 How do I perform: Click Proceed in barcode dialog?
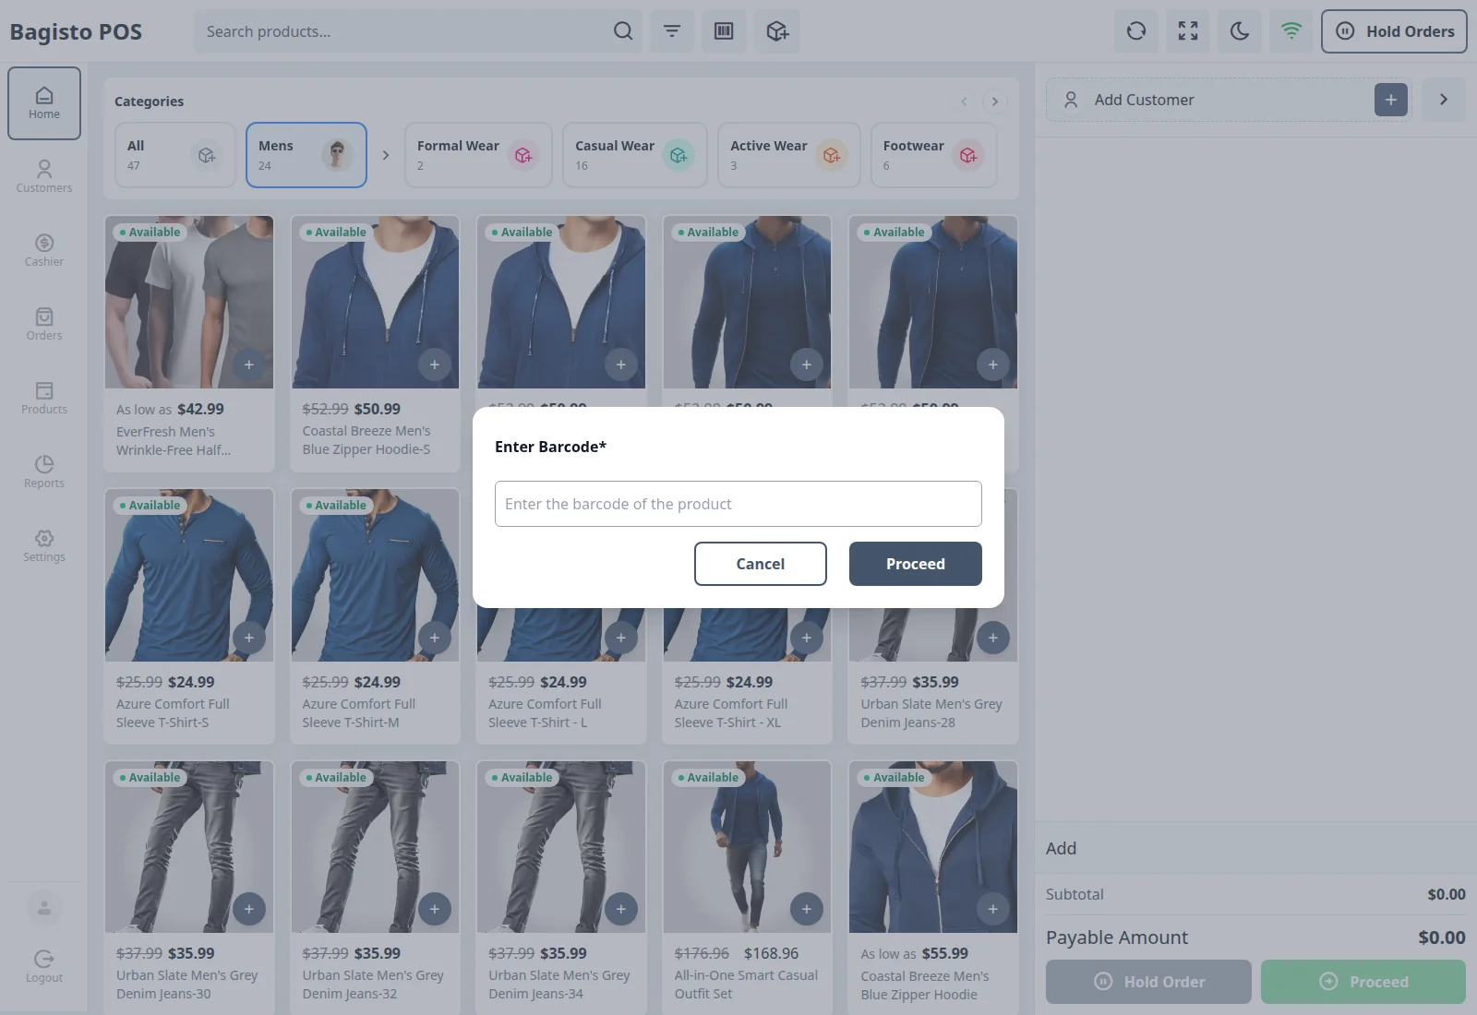[x=916, y=564]
